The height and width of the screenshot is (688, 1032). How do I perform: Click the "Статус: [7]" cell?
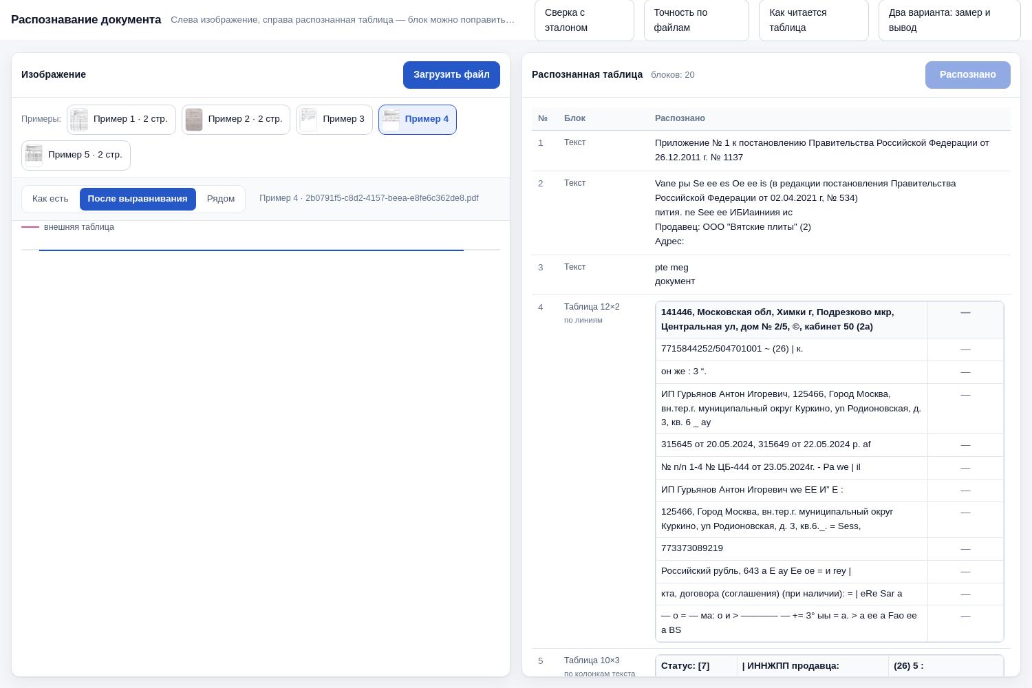pos(696,666)
